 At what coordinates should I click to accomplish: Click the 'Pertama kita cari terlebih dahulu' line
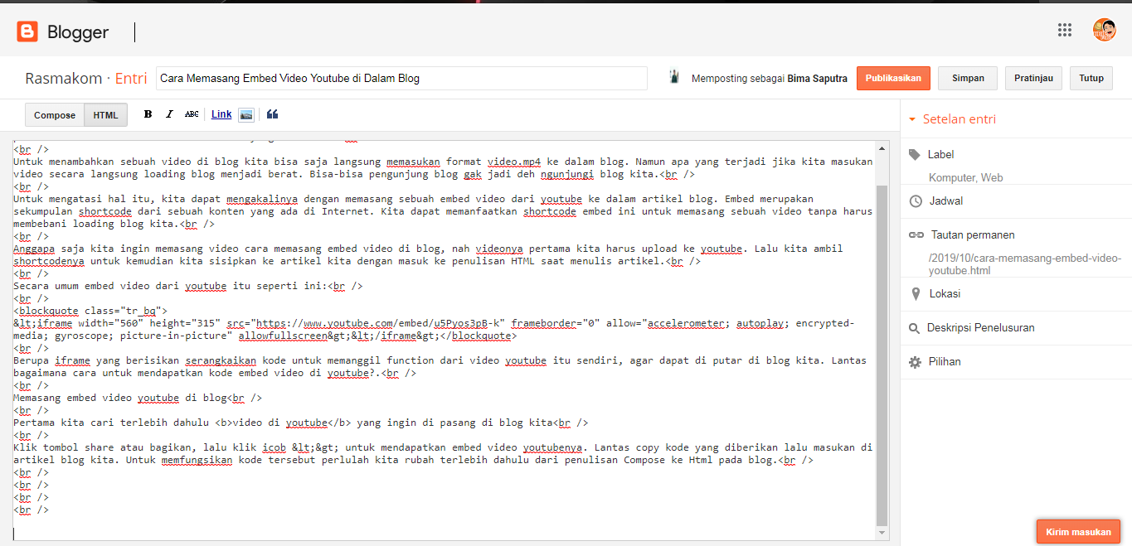(301, 423)
